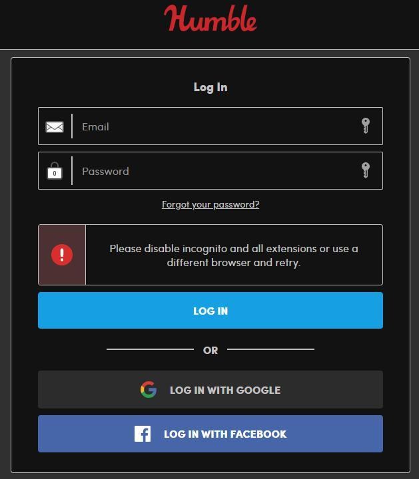
Task: Click the Facebook f logo icon
Action: point(143,434)
